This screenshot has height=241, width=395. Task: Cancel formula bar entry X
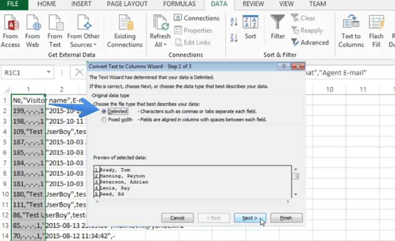[x=79, y=72]
